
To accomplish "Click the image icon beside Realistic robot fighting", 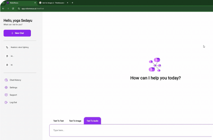I will point(7,47).
